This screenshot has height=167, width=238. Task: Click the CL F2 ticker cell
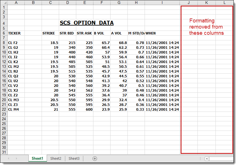(16, 43)
